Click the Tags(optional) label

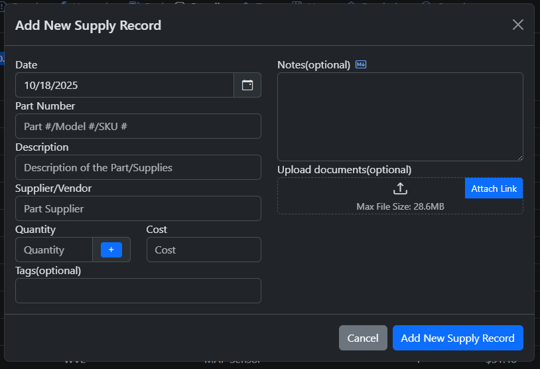click(48, 271)
